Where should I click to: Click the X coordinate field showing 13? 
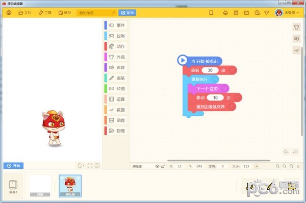[x=180, y=166]
